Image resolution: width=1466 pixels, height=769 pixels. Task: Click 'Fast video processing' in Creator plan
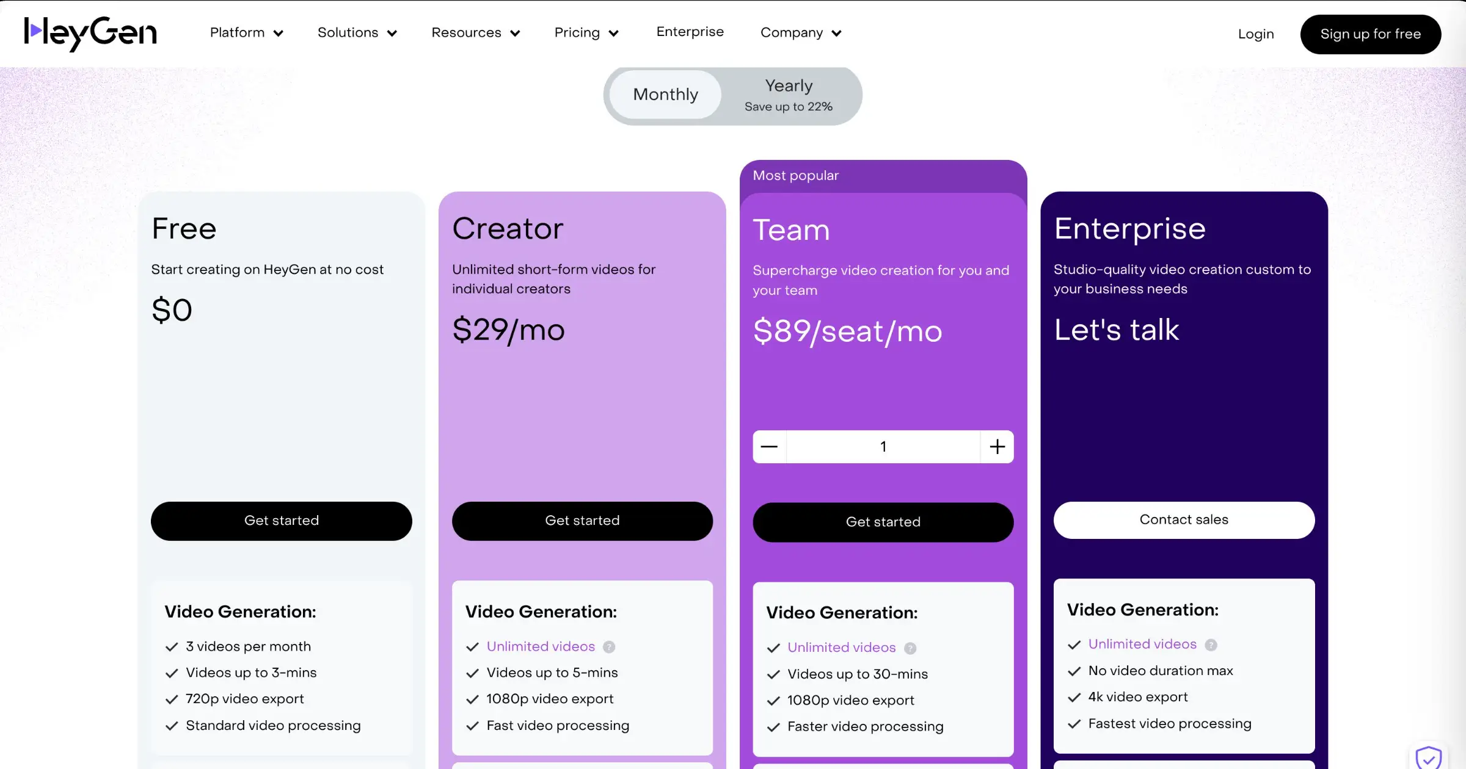tap(558, 726)
